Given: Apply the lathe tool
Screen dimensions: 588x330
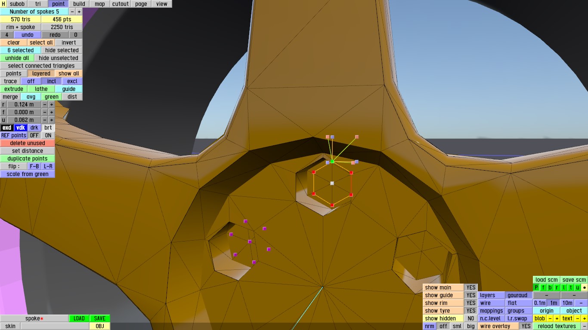Looking at the screenshot, I should [41, 89].
